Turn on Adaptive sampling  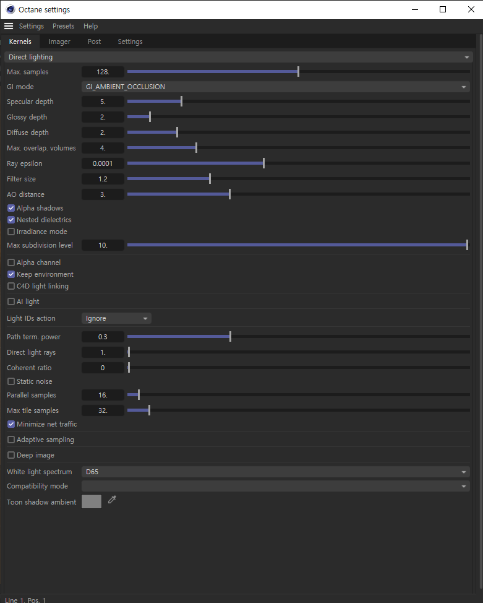(x=11, y=440)
